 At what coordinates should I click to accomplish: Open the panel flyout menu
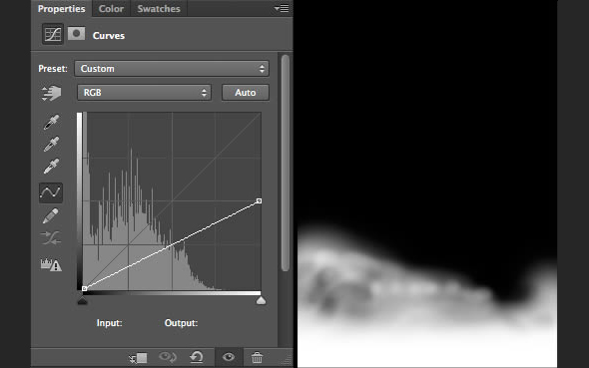coord(282,8)
